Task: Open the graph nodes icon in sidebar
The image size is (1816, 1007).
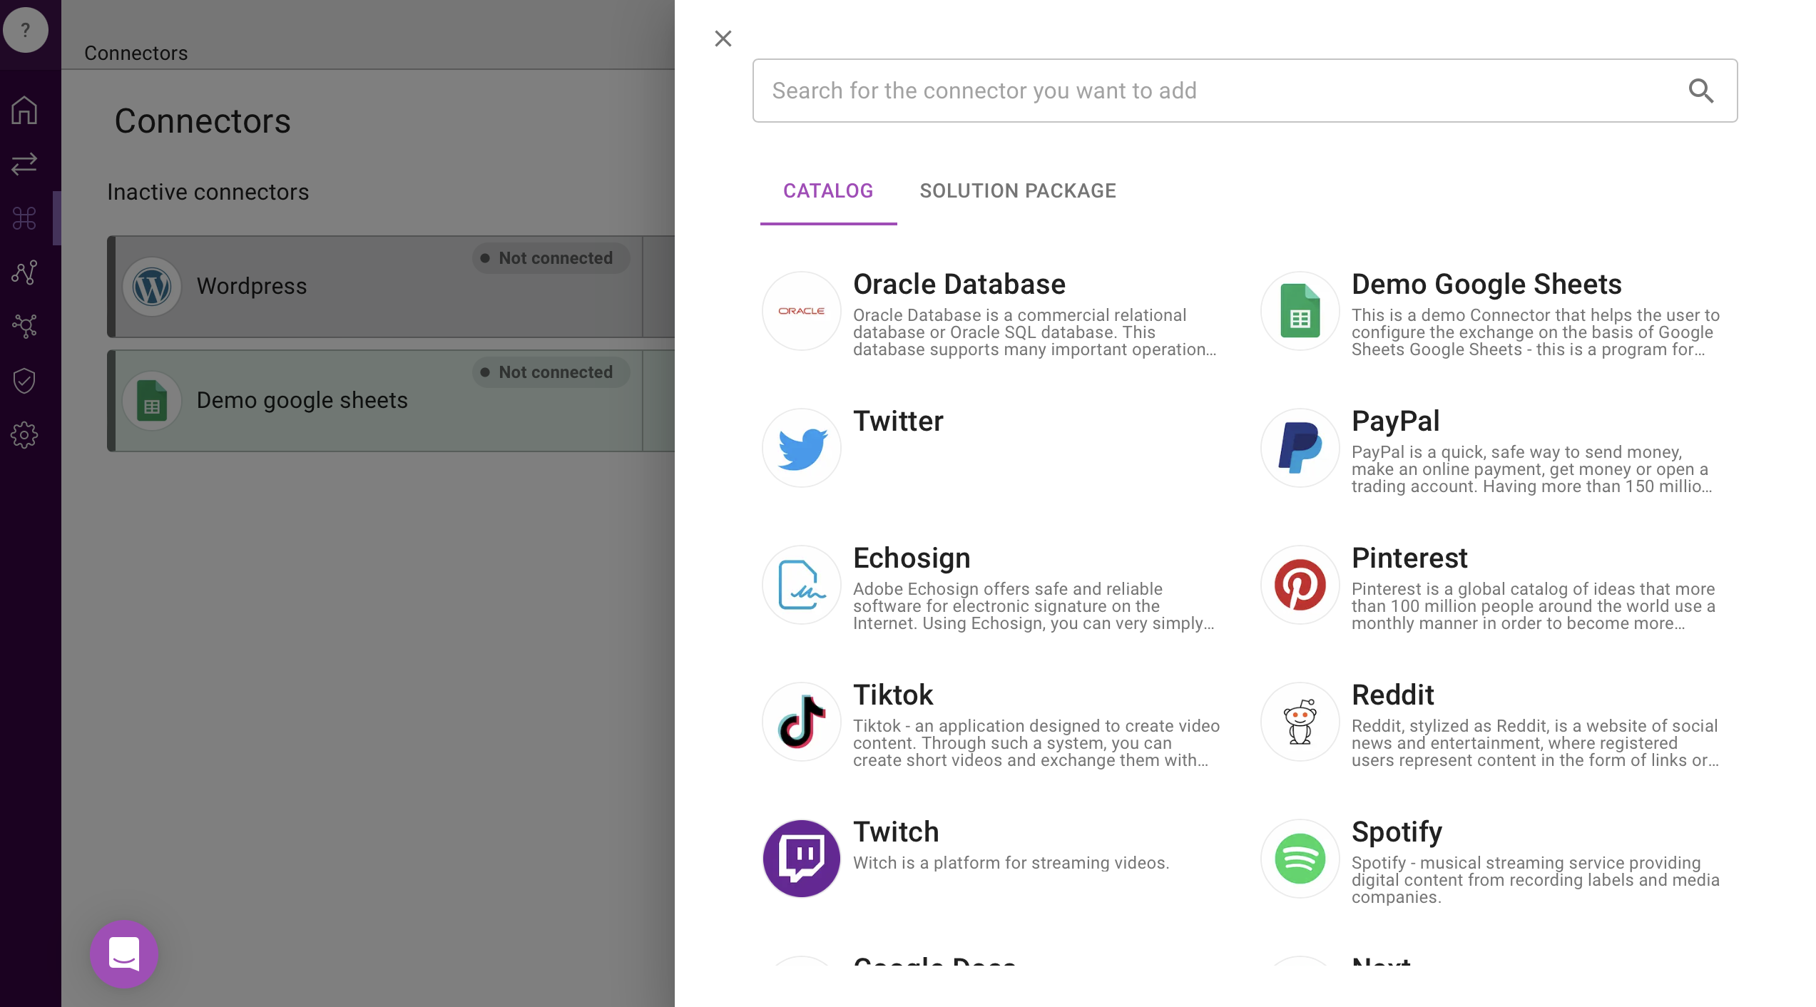Action: 24,272
